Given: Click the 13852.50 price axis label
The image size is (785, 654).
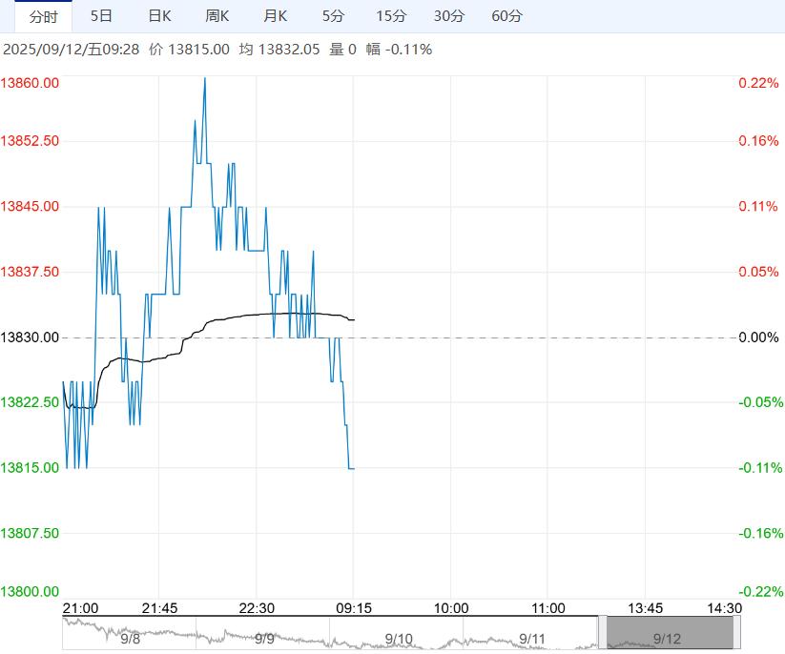Looking at the screenshot, I should (30, 140).
